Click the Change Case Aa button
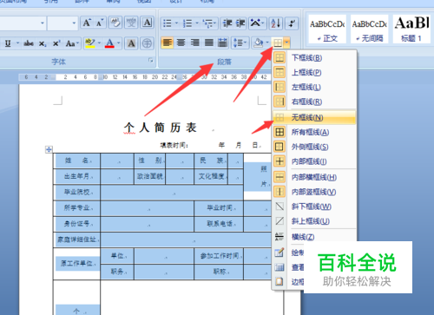 click(x=72, y=43)
